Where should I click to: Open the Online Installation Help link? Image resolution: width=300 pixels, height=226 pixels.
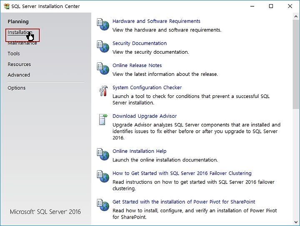click(139, 151)
